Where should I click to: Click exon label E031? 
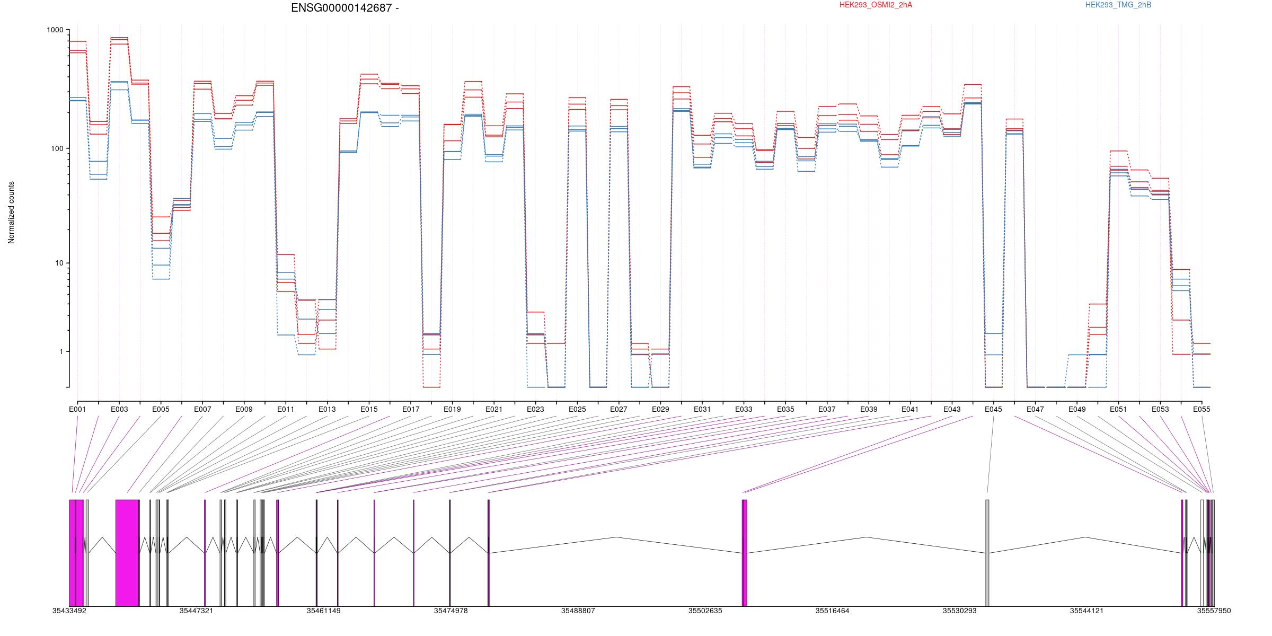(702, 409)
